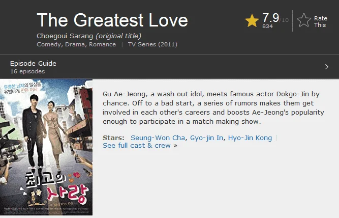Click the plot summary paragraph
This screenshot has width=339, height=218.
213,107
